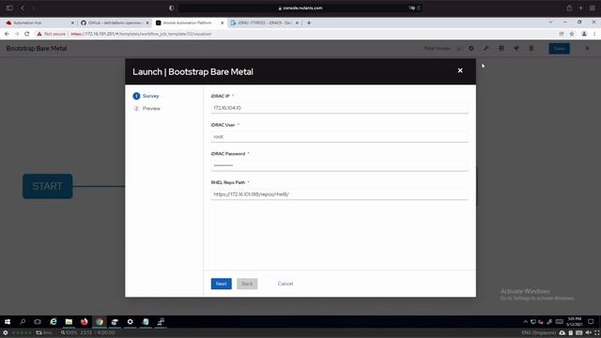This screenshot has width=601, height=338.
Task: Click the iDRAC User input field
Action: (x=340, y=137)
